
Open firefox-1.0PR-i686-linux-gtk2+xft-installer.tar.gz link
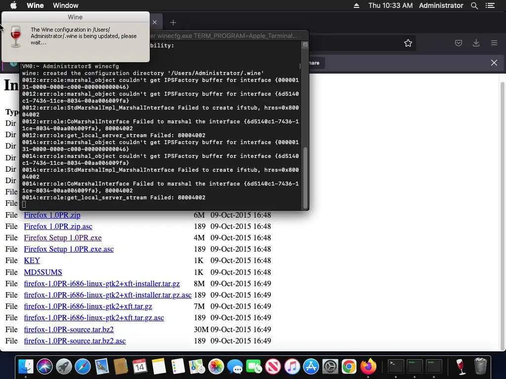tap(102, 284)
